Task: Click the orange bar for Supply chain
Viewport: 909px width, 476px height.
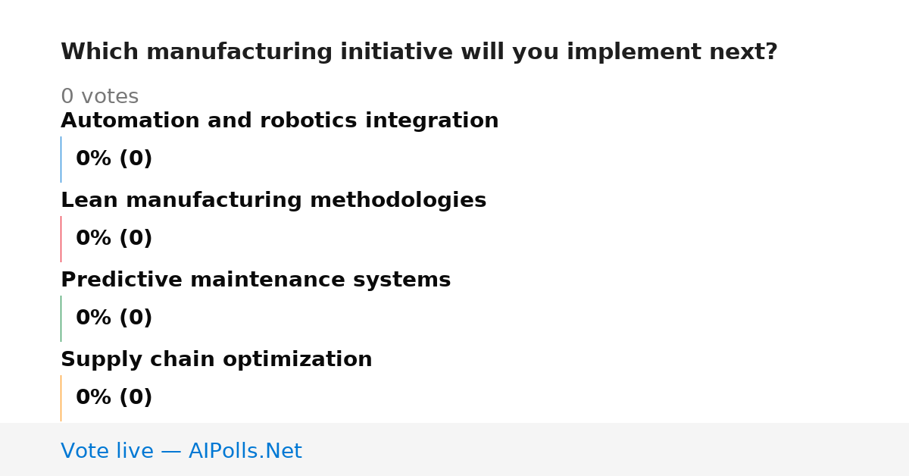Action: 61,398
